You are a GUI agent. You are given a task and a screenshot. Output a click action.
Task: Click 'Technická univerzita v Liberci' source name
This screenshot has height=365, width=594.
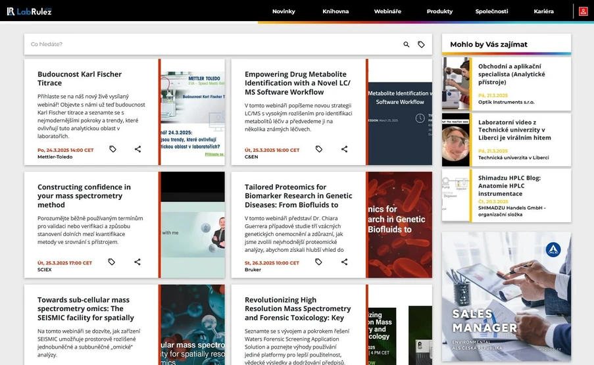[513, 158]
